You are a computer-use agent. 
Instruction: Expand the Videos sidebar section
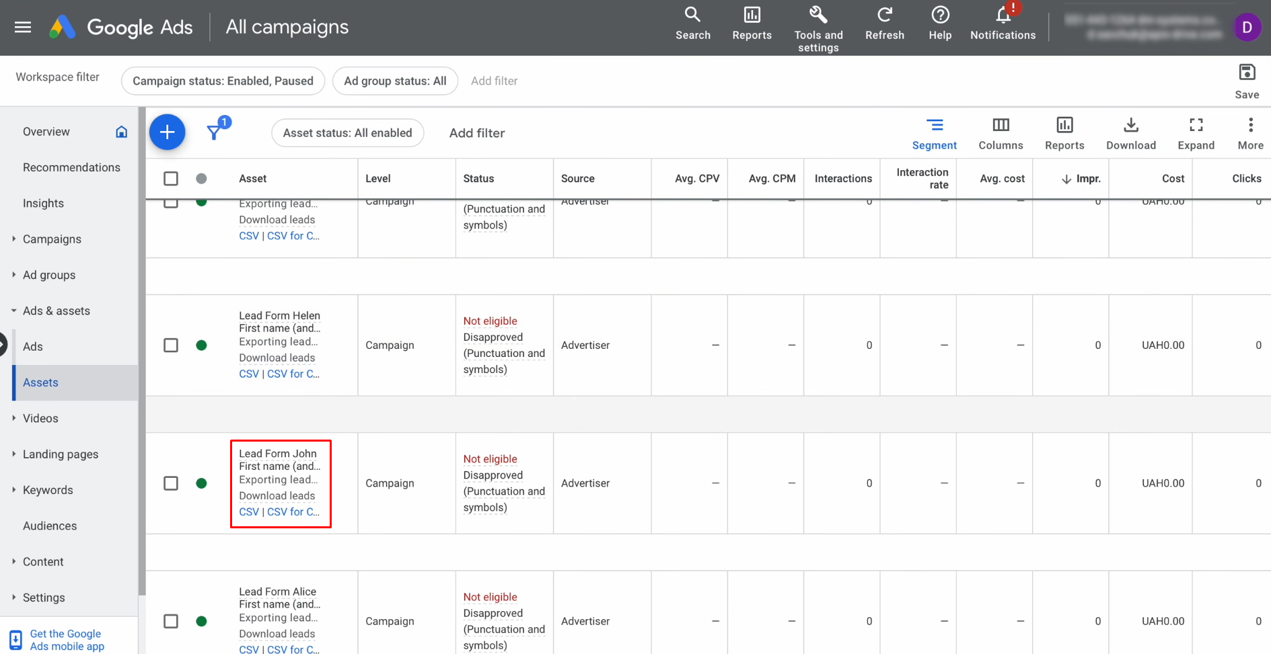[x=13, y=418]
